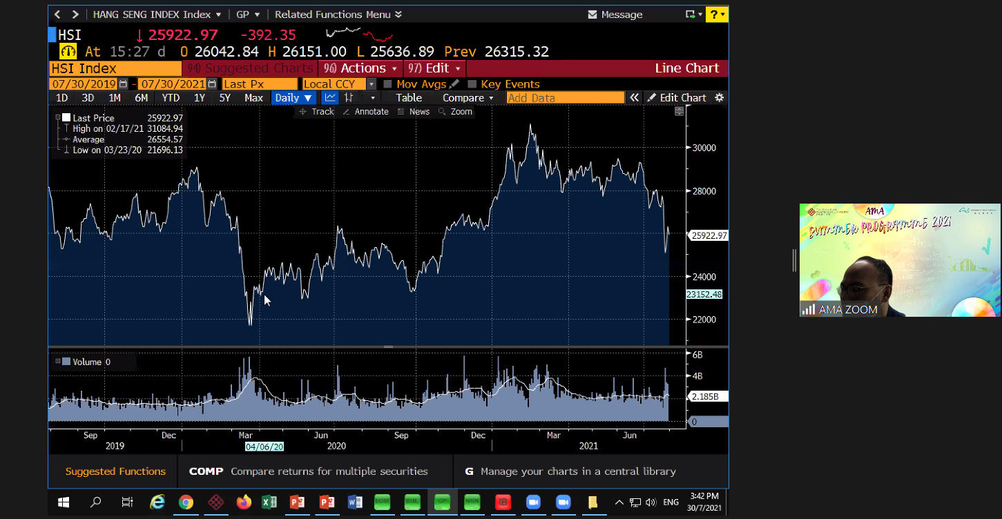Go forward with the right arrow

tap(75, 14)
